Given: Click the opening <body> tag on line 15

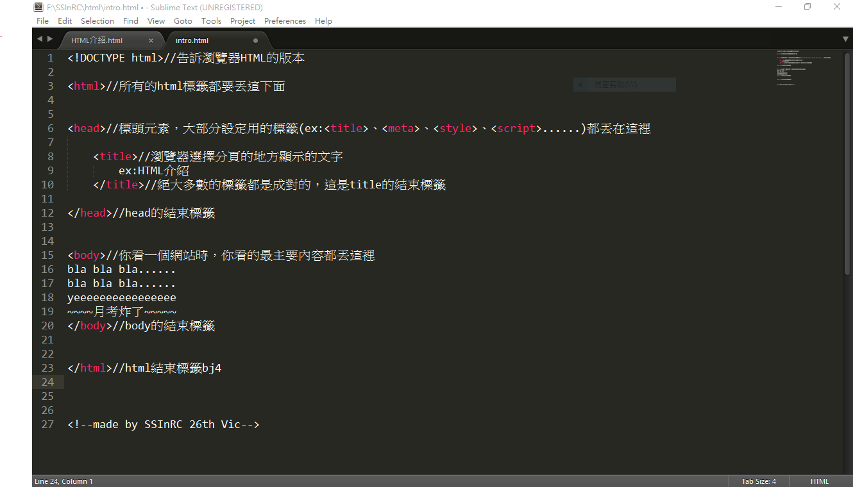Looking at the screenshot, I should tap(87, 255).
